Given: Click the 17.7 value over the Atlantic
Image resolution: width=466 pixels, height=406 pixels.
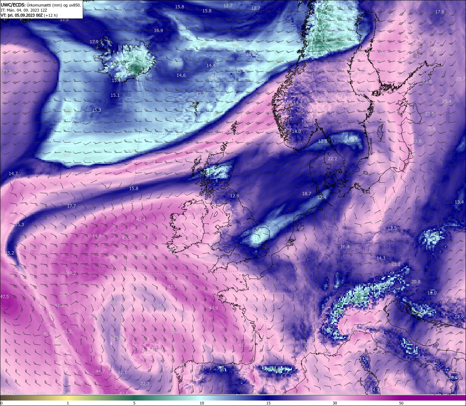Looking at the screenshot, I should pyautogui.click(x=71, y=206).
